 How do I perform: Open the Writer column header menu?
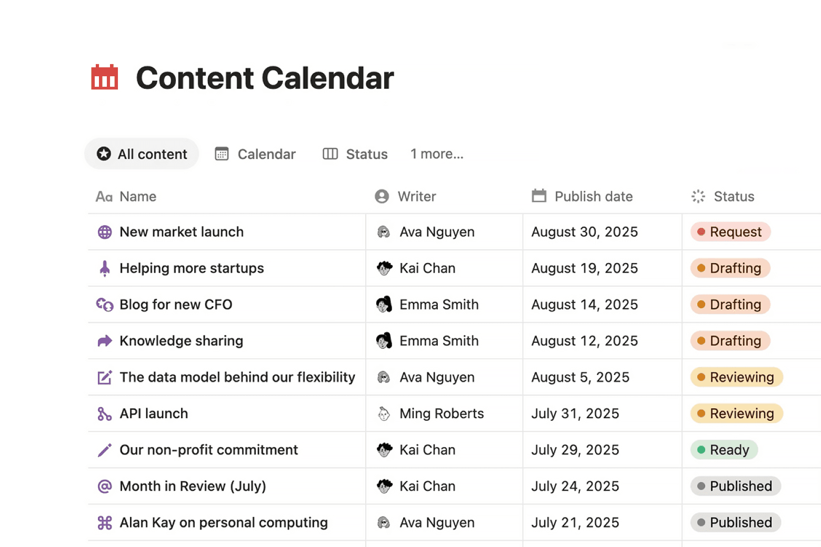tap(416, 197)
